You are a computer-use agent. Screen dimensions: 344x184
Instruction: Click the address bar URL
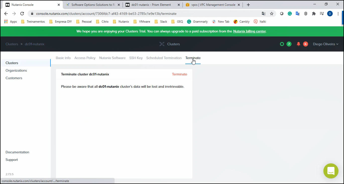[106, 14]
